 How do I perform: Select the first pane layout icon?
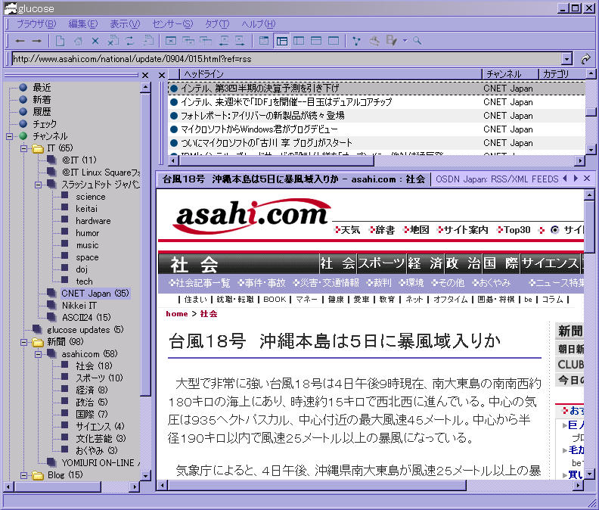coord(264,41)
